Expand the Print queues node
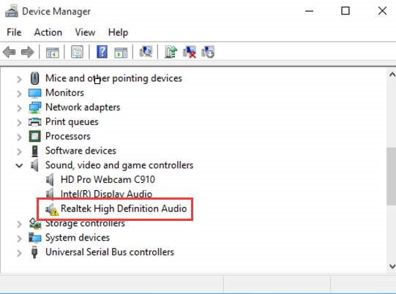396x294 pixels. tap(19, 123)
